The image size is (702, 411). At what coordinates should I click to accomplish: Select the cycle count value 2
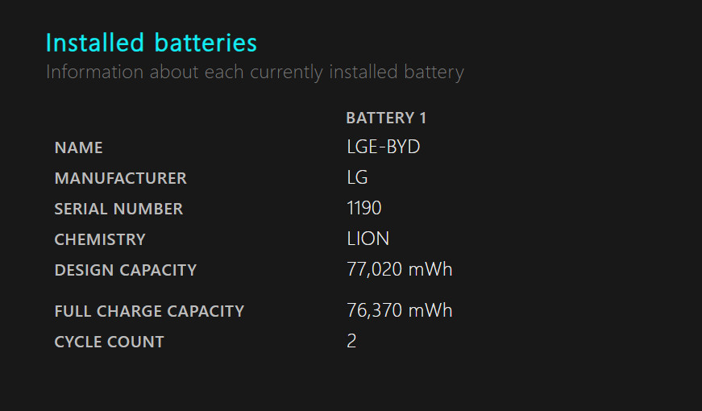click(x=351, y=341)
